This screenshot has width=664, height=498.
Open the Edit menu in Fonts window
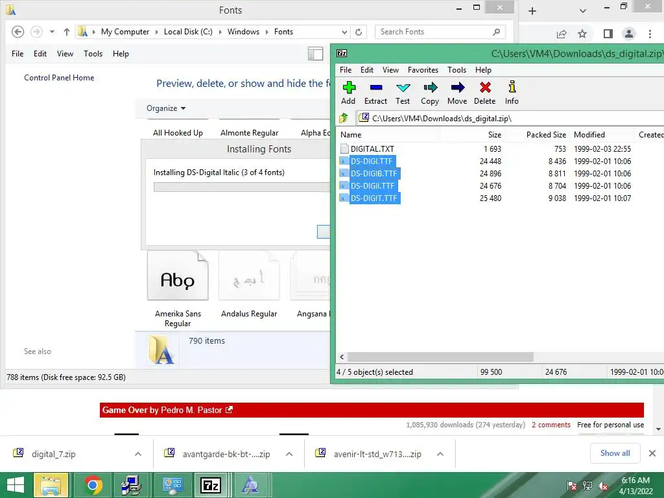point(40,54)
